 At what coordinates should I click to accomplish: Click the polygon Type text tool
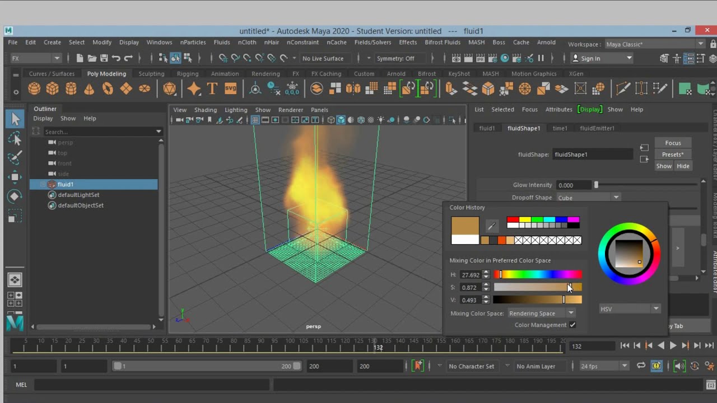click(x=212, y=88)
